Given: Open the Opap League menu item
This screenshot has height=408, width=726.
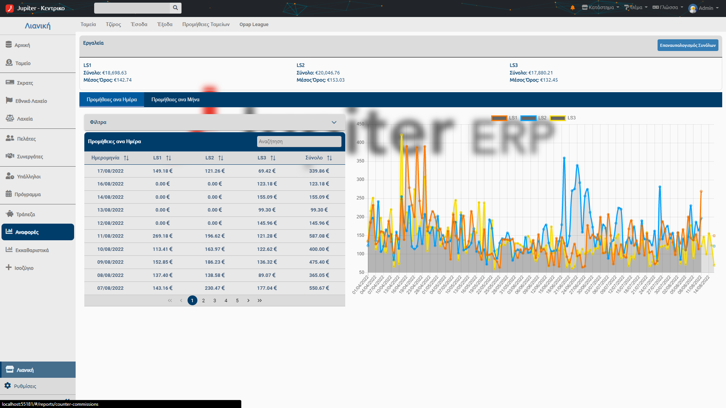Looking at the screenshot, I should click(x=254, y=25).
